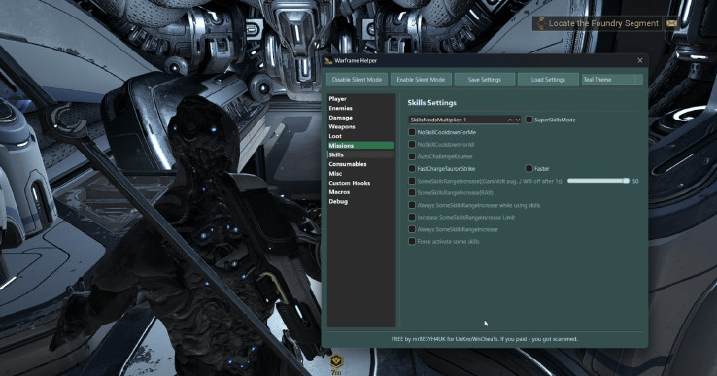Toggle the SomeSkillsRangeIncrease(RAlt) checkbox
717x376 pixels.
(x=412, y=192)
